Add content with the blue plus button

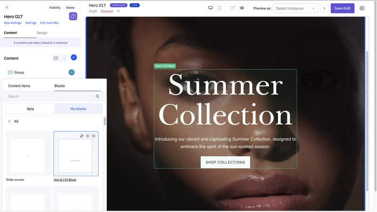coord(74,57)
